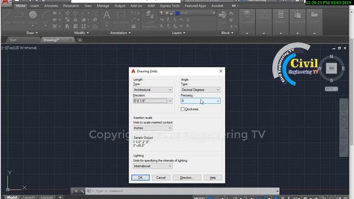Click the command line close X icon
Image resolution: width=354 pixels, height=199 pixels.
pyautogui.click(x=76, y=191)
